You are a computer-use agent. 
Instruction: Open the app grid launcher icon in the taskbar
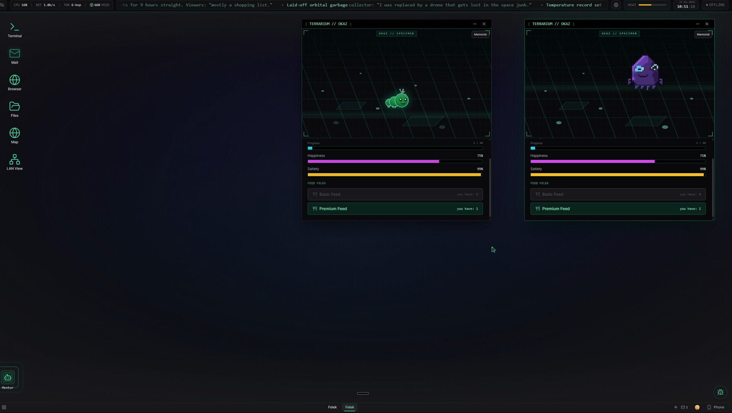(4, 407)
